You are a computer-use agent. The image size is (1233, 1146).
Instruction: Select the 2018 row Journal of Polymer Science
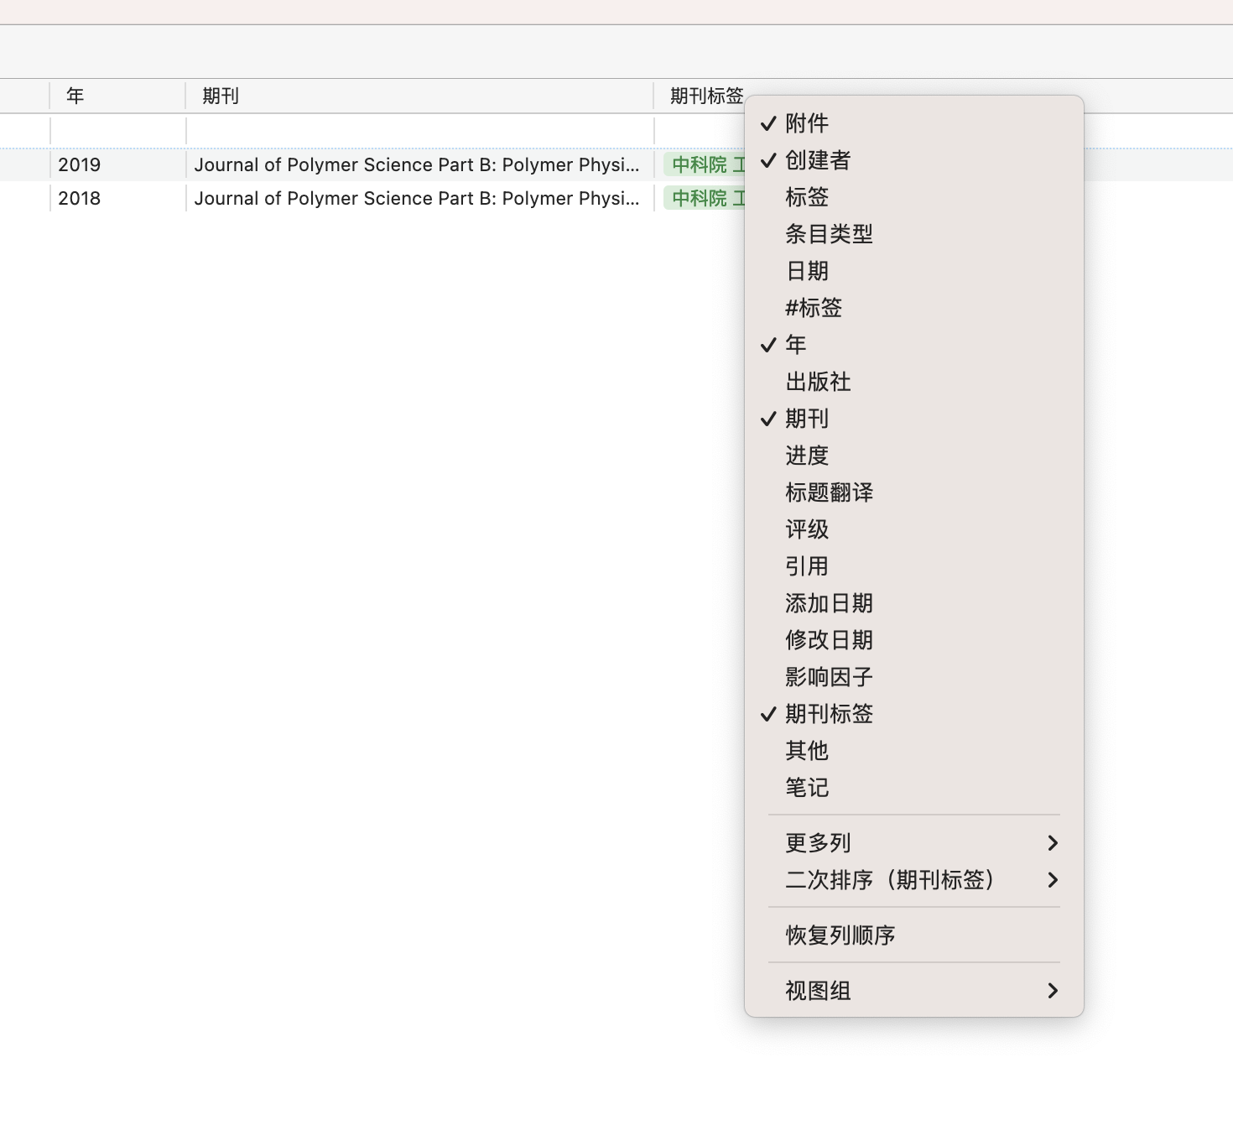tap(417, 198)
